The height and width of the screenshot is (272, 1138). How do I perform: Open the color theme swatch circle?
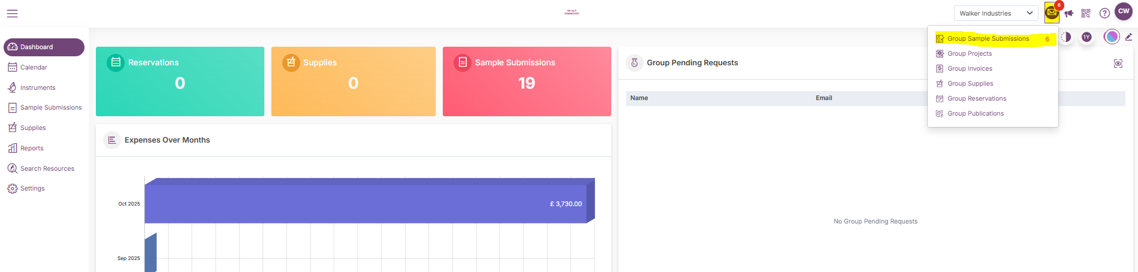click(x=1111, y=37)
